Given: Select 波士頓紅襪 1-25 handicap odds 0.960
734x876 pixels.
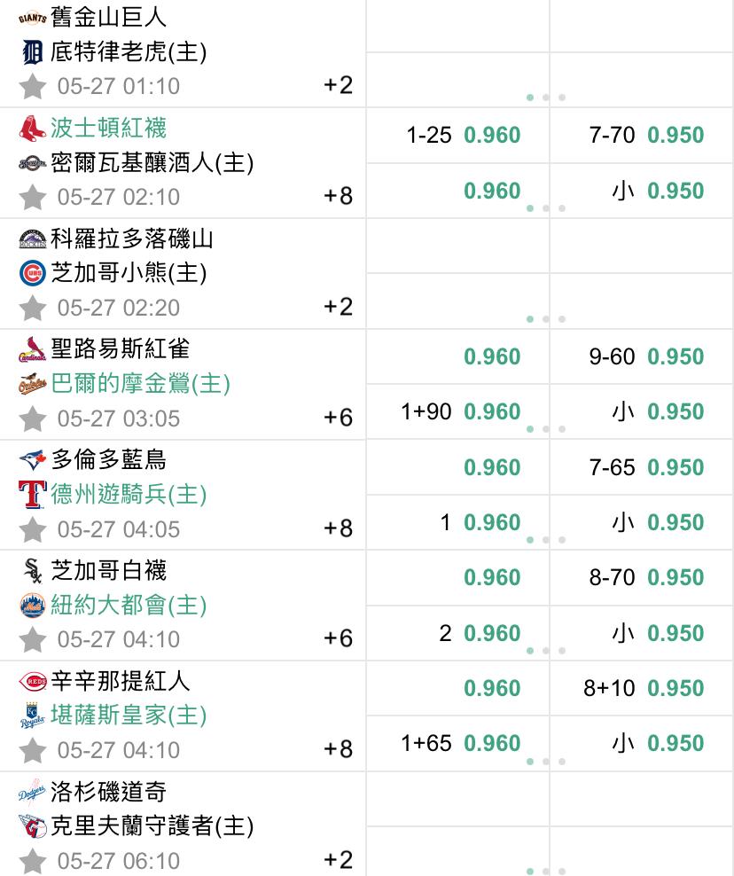Looking at the screenshot, I should [492, 136].
